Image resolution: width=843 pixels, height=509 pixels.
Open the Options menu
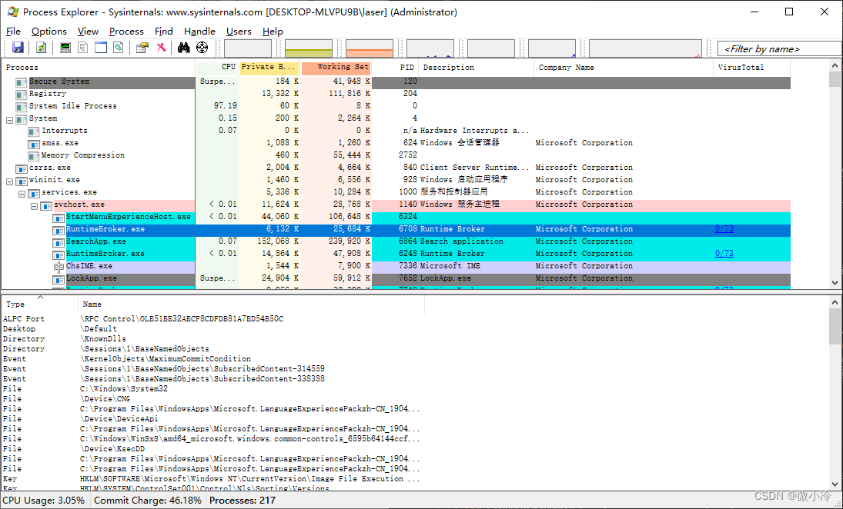click(49, 31)
